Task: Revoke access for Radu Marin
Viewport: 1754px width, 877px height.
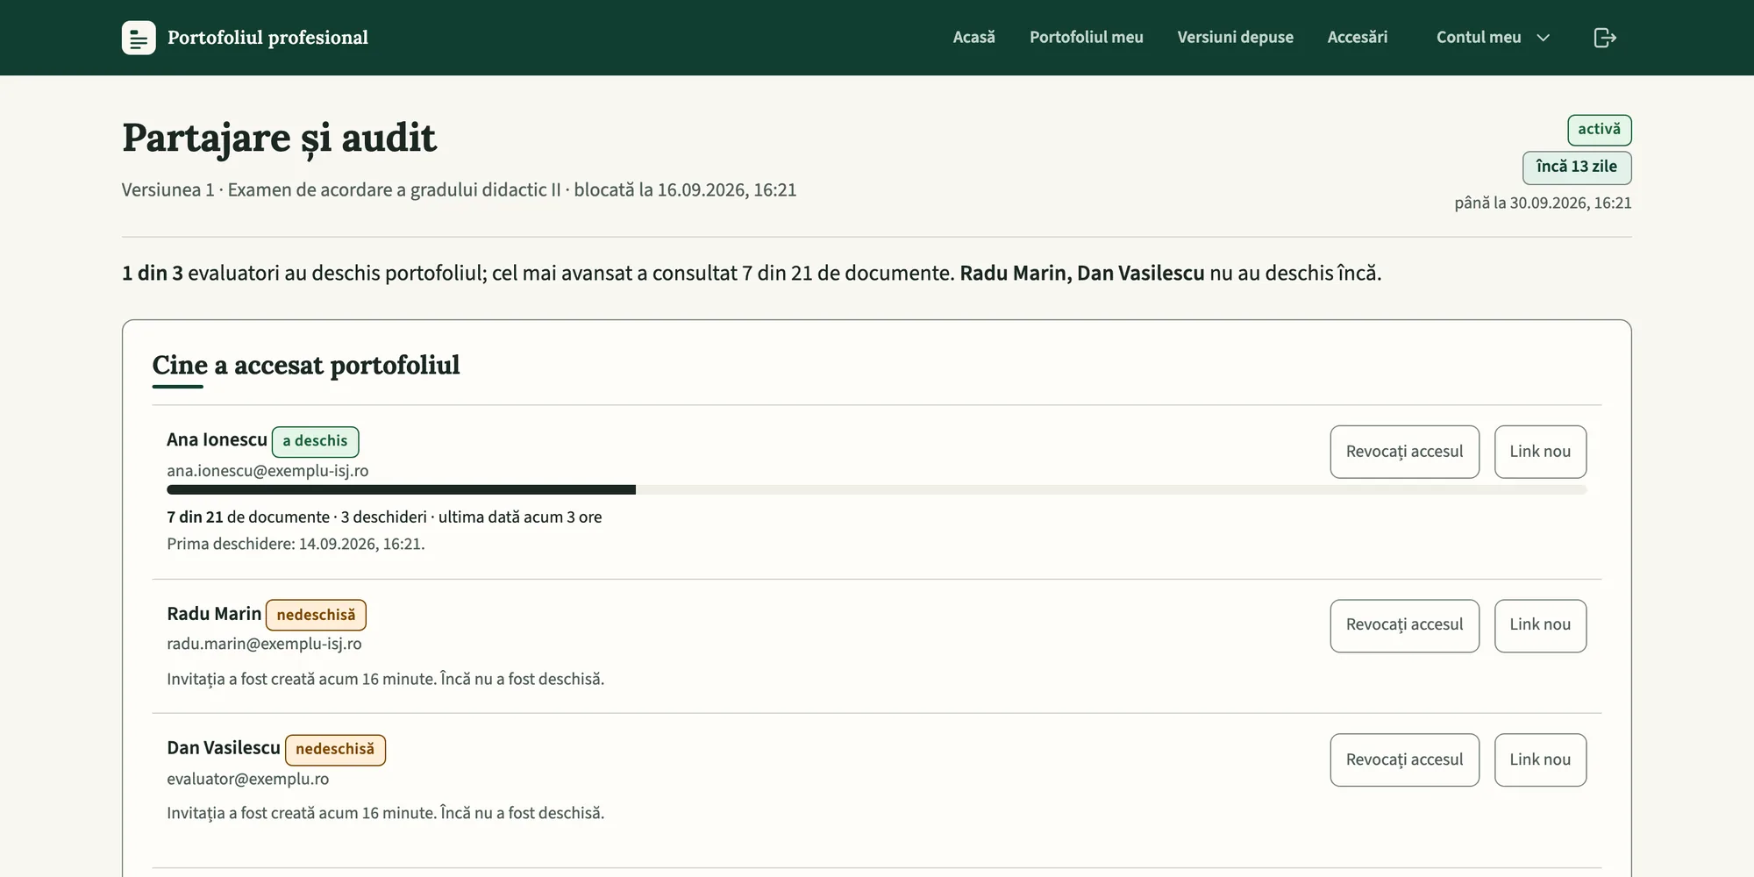Action: (1404, 625)
